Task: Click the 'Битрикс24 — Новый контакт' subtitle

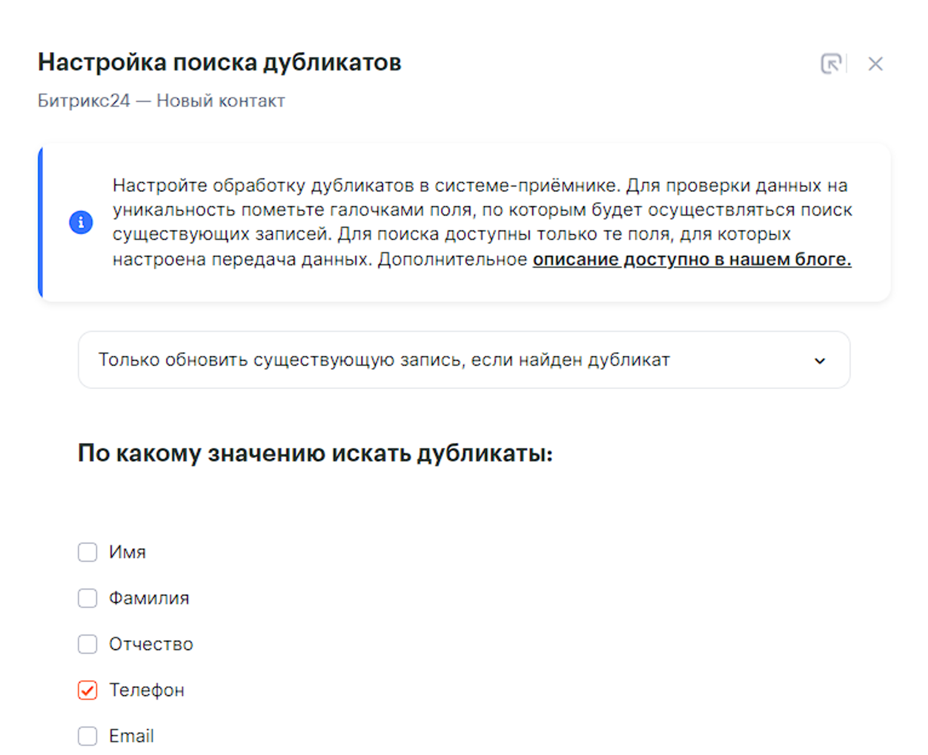Action: pyautogui.click(x=161, y=101)
